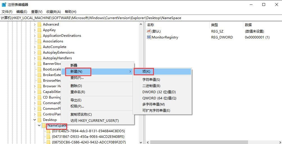Click the Registry Editor app icon in title bar
The image size is (282, 144).
tap(4, 4)
